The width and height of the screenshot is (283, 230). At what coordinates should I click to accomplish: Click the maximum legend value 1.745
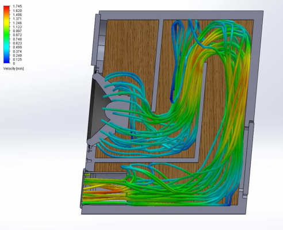[17, 6]
